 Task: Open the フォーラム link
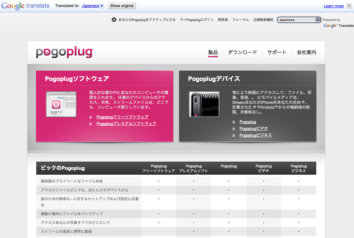(240, 20)
